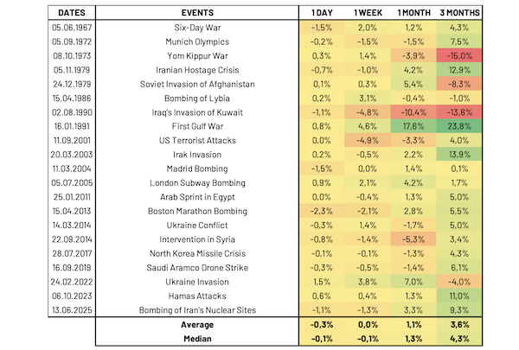Select the green 17,6% cell
Viewport: 519px width, 350px height.
tap(413, 125)
